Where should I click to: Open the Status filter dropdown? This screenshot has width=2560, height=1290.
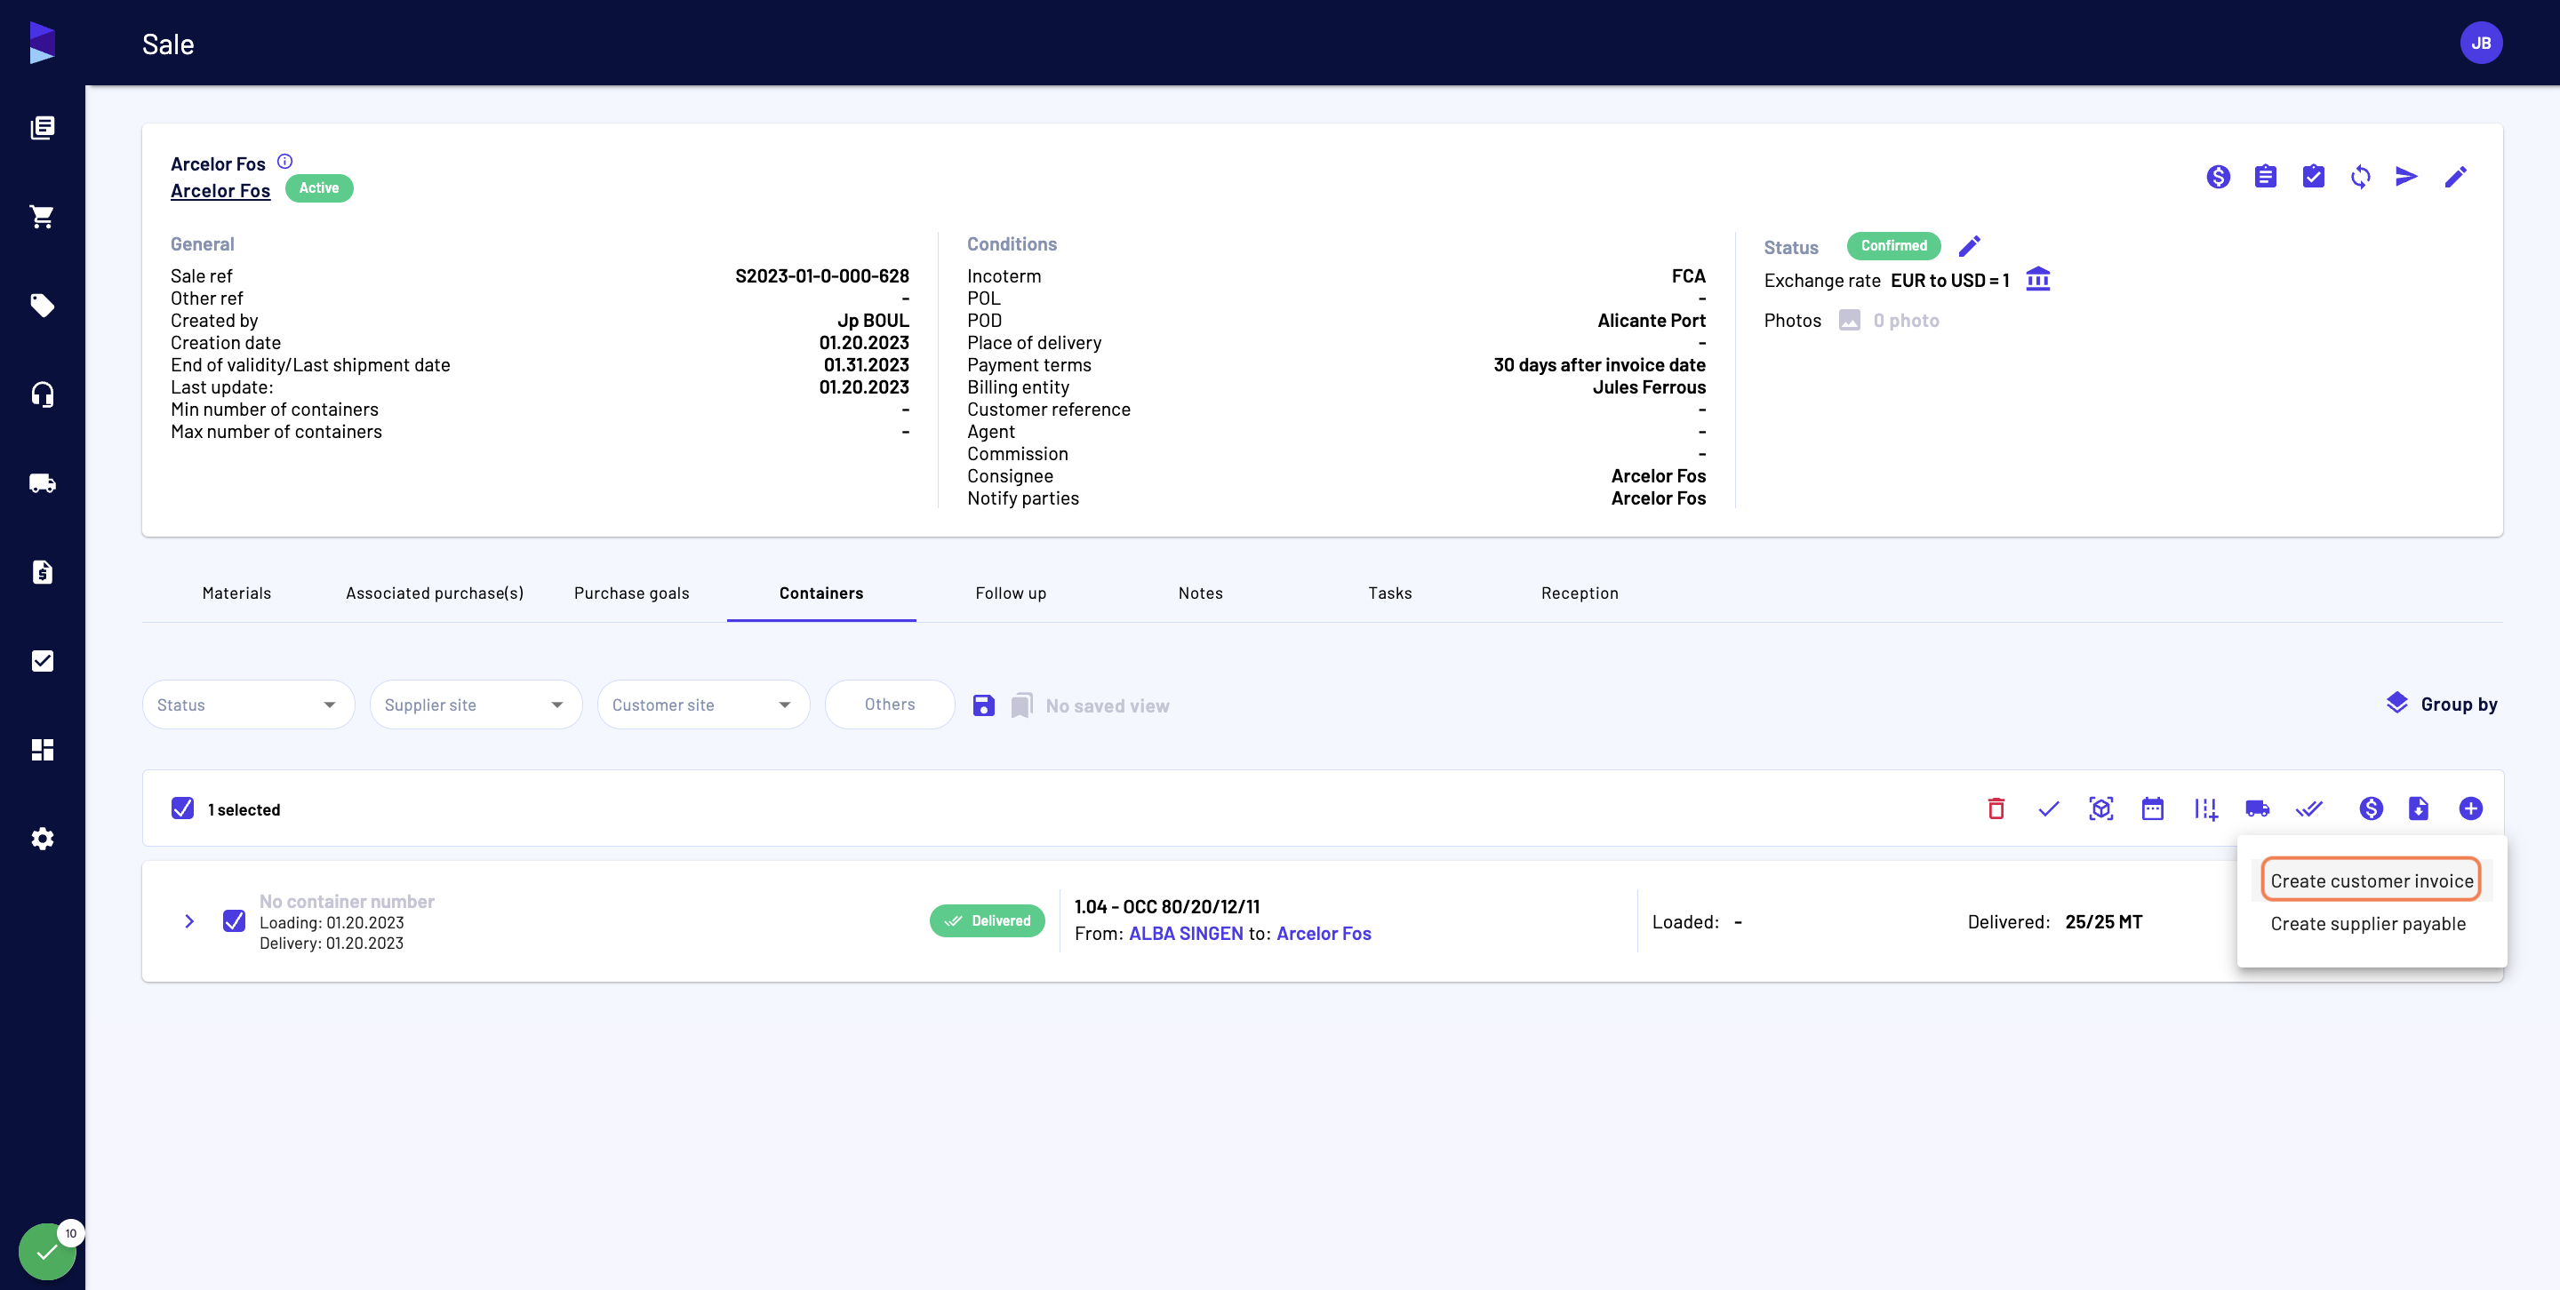249,705
